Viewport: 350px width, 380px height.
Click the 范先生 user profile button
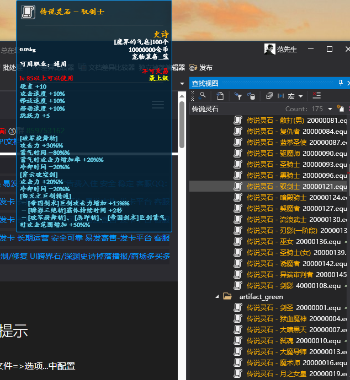280,49
